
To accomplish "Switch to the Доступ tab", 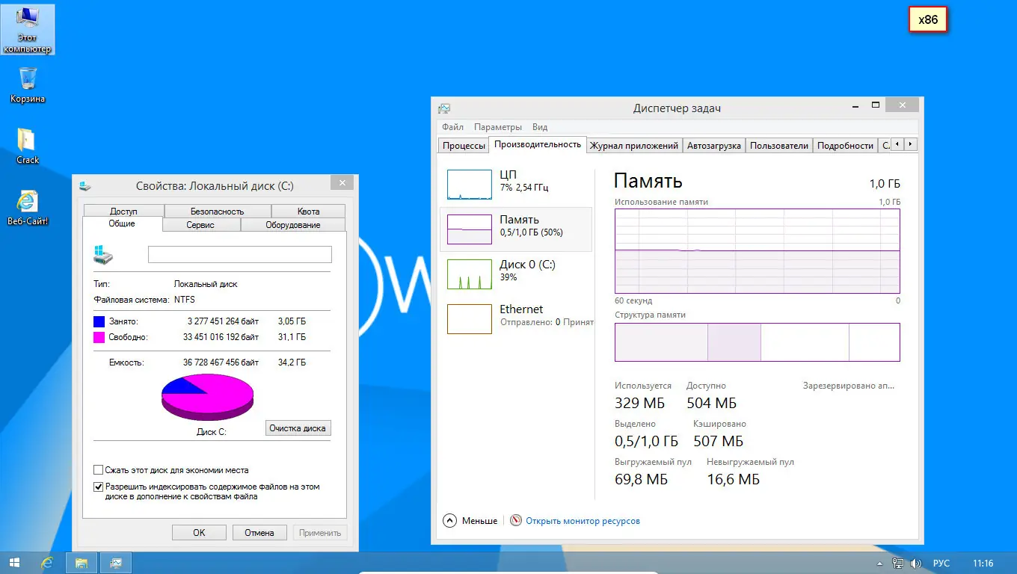I will click(x=123, y=212).
